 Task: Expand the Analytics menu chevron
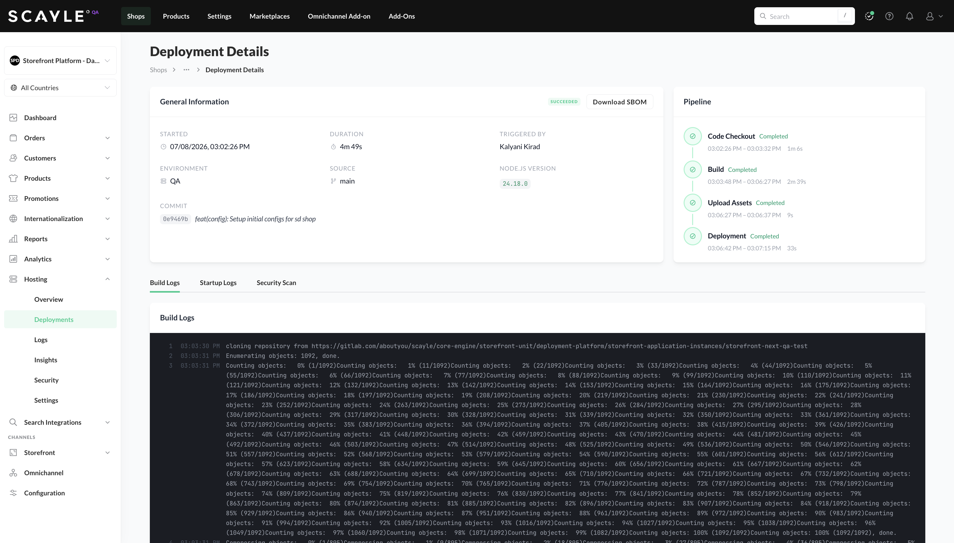click(108, 259)
